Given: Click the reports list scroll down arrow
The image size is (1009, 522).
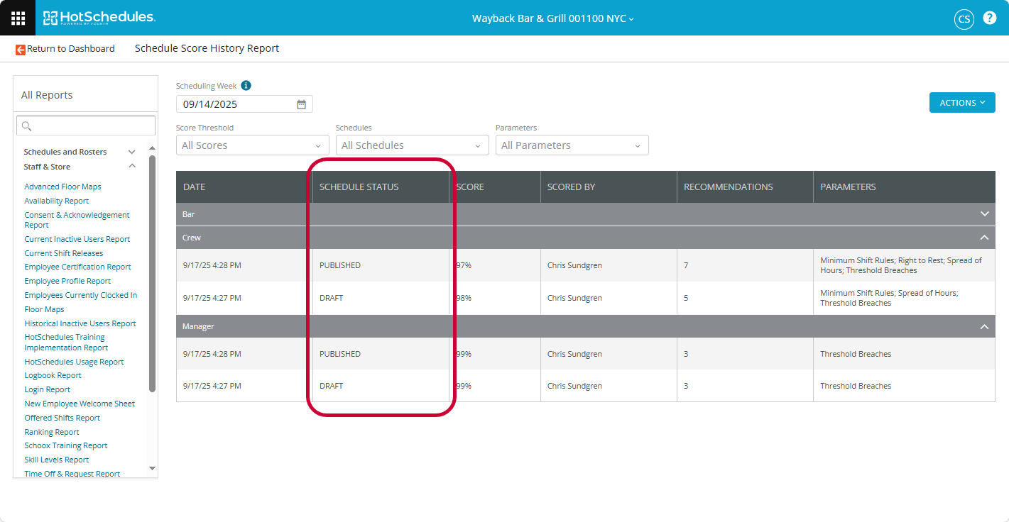Looking at the screenshot, I should point(152,468).
